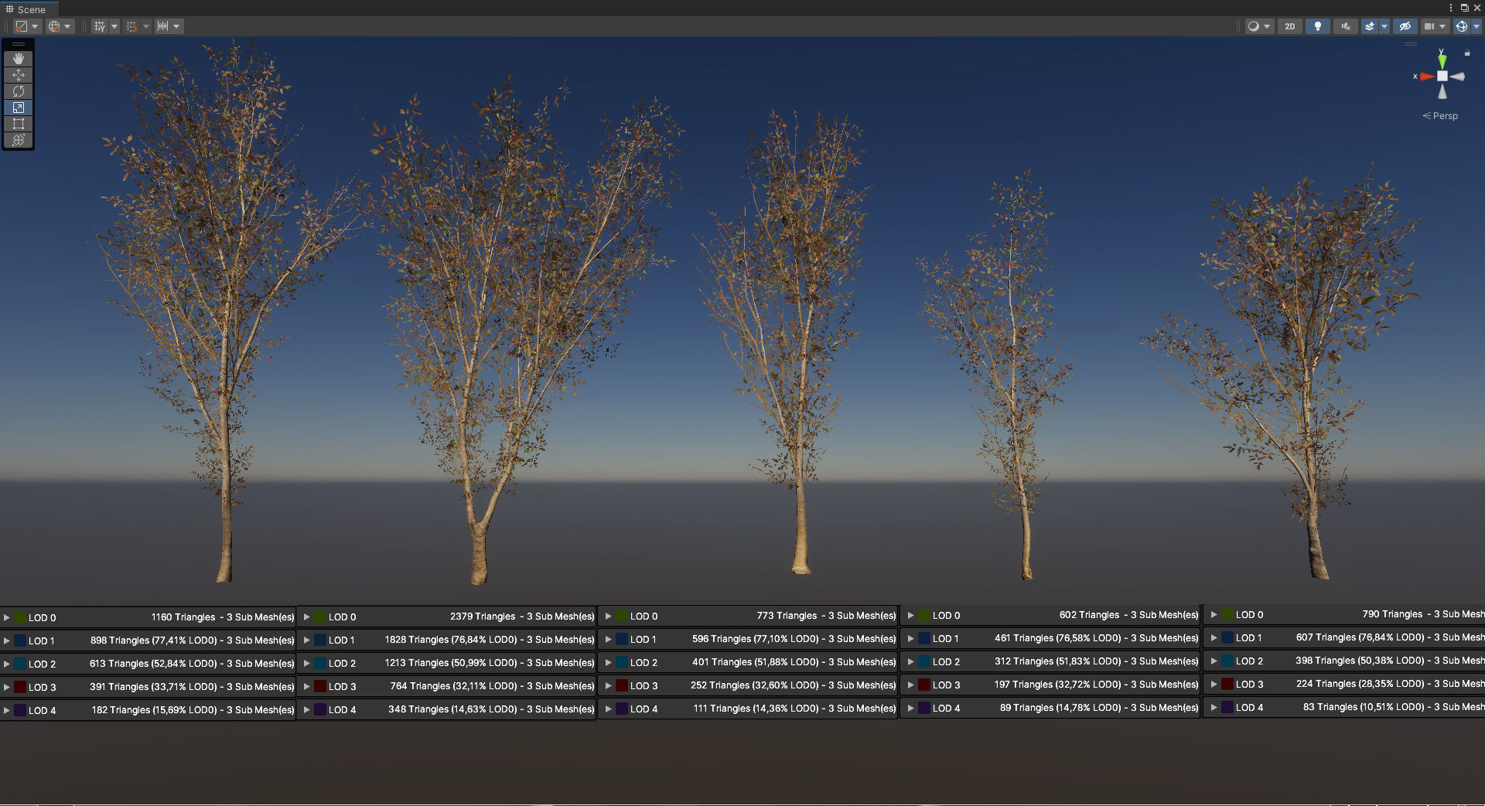Open the scene effects dropdown arrow
This screenshot has height=806, width=1485.
(x=1384, y=26)
